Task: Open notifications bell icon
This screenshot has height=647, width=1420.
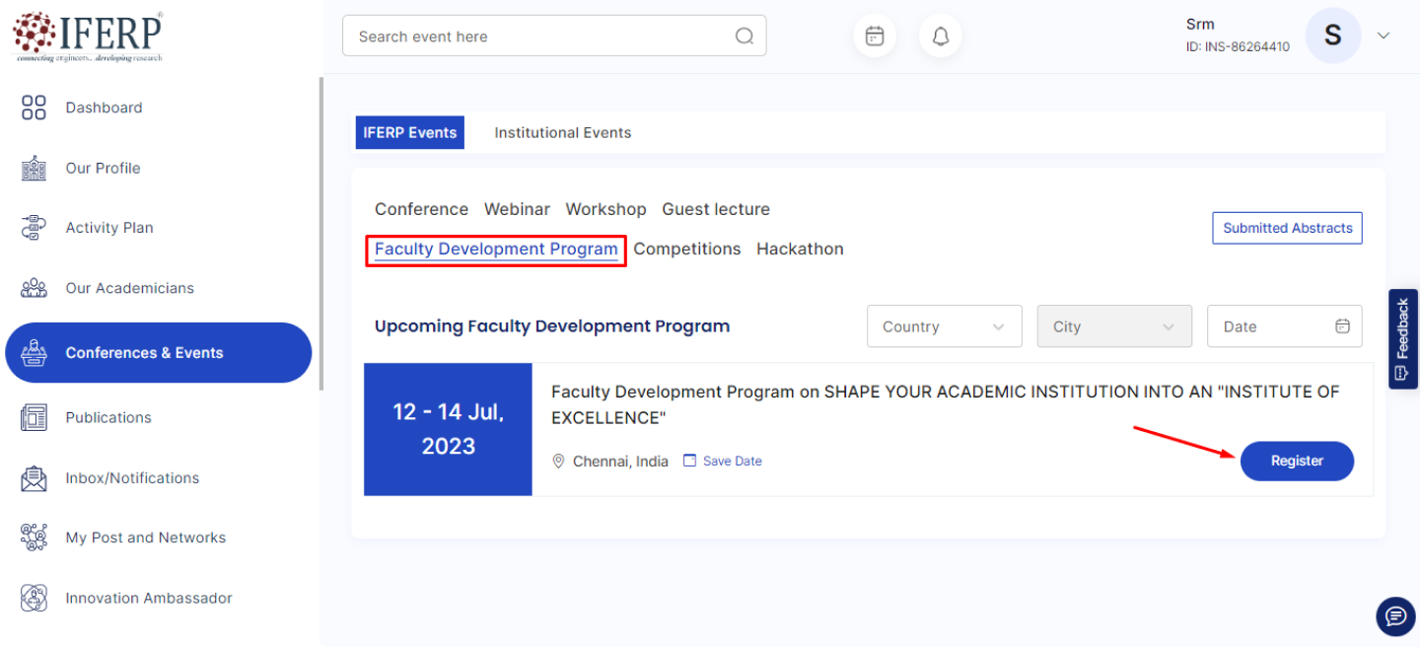Action: click(941, 36)
